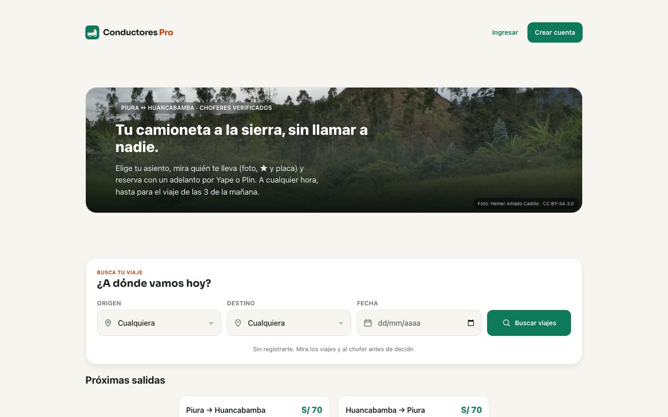Screen dimensions: 668x417
Task: Click the 'Sin registrarte' helper note
Action: pos(334,349)
